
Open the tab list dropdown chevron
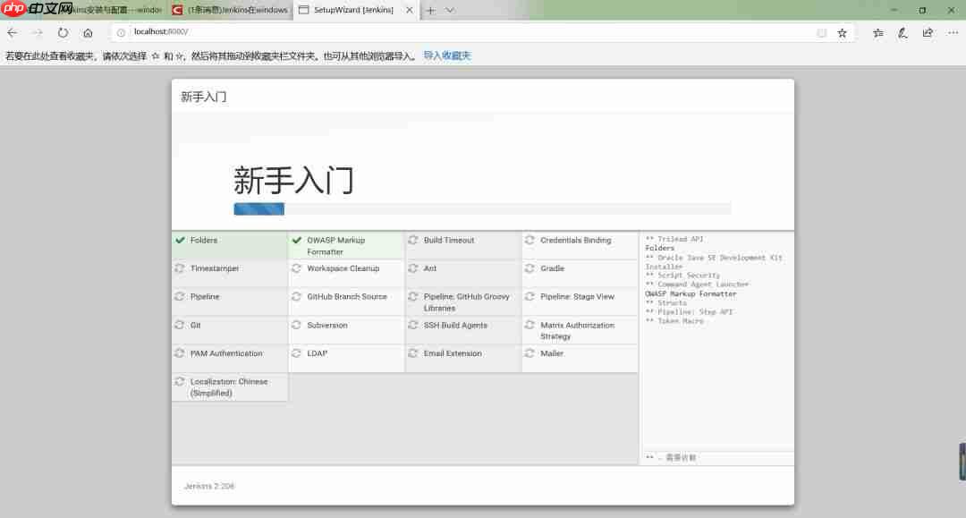pos(448,10)
